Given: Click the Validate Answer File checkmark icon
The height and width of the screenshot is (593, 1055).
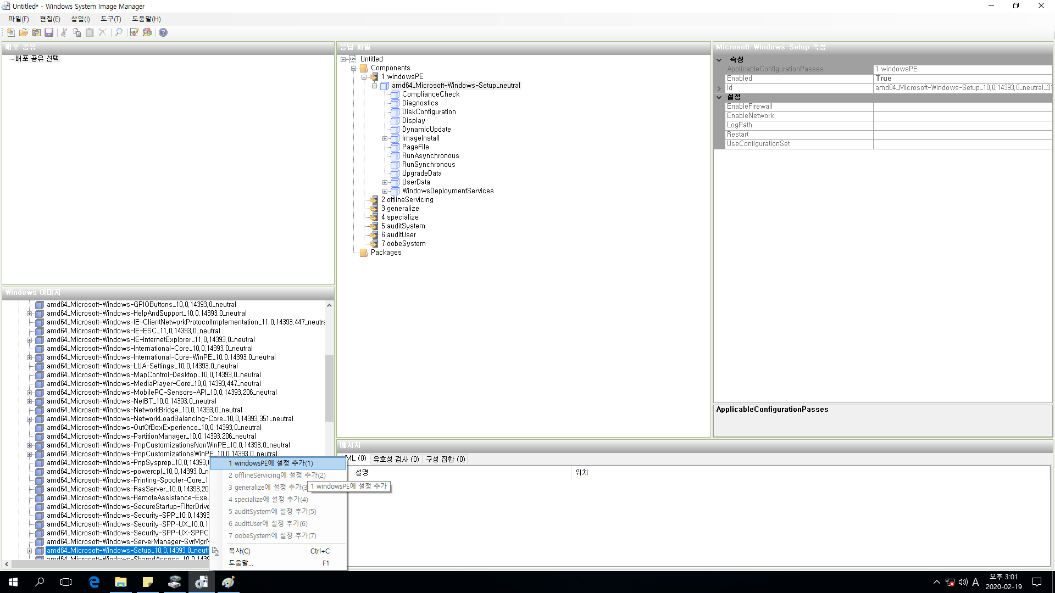Looking at the screenshot, I should tap(134, 32).
